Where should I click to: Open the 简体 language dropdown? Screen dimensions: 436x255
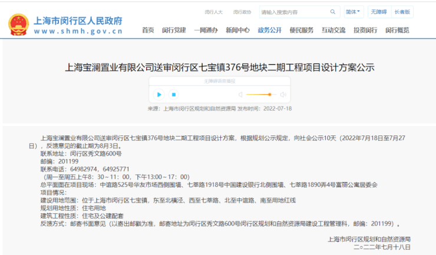pos(354,12)
